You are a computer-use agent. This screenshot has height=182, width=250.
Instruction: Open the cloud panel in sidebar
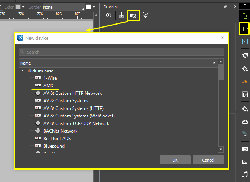tap(245, 121)
